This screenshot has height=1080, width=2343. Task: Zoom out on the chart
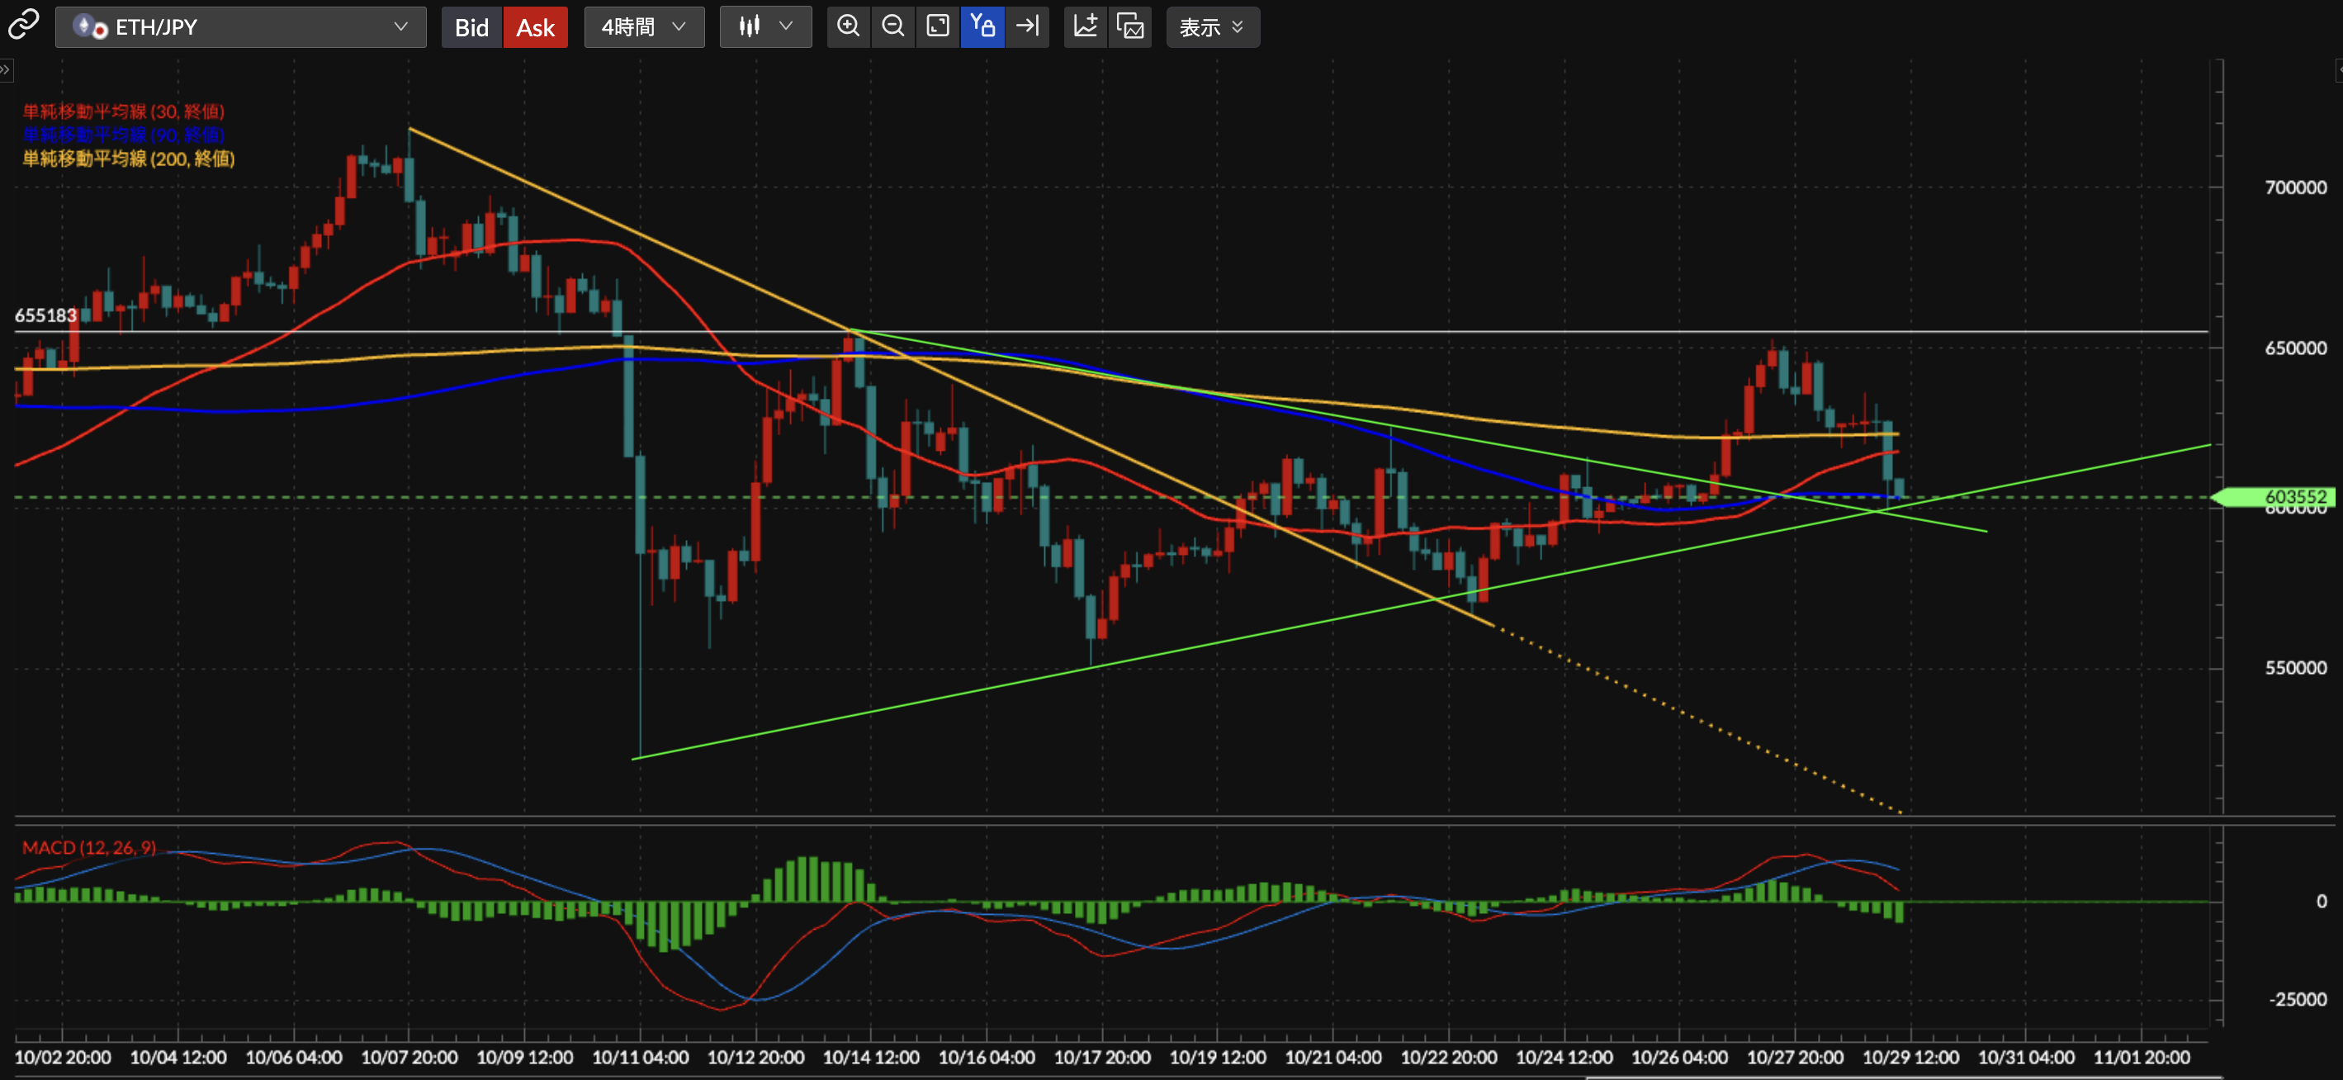coord(893,26)
